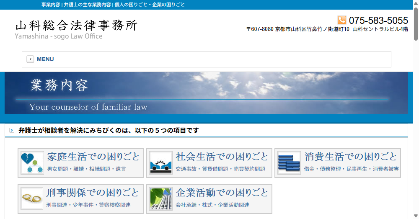Click the small arrow before 弁護士が相談者 heading
This screenshot has height=219, width=419.
tap(11, 130)
